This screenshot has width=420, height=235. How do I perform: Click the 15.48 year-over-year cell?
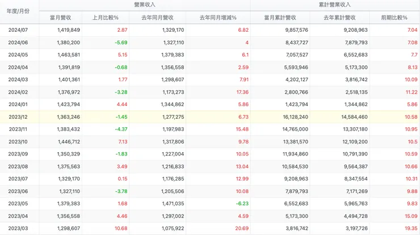coord(242,129)
